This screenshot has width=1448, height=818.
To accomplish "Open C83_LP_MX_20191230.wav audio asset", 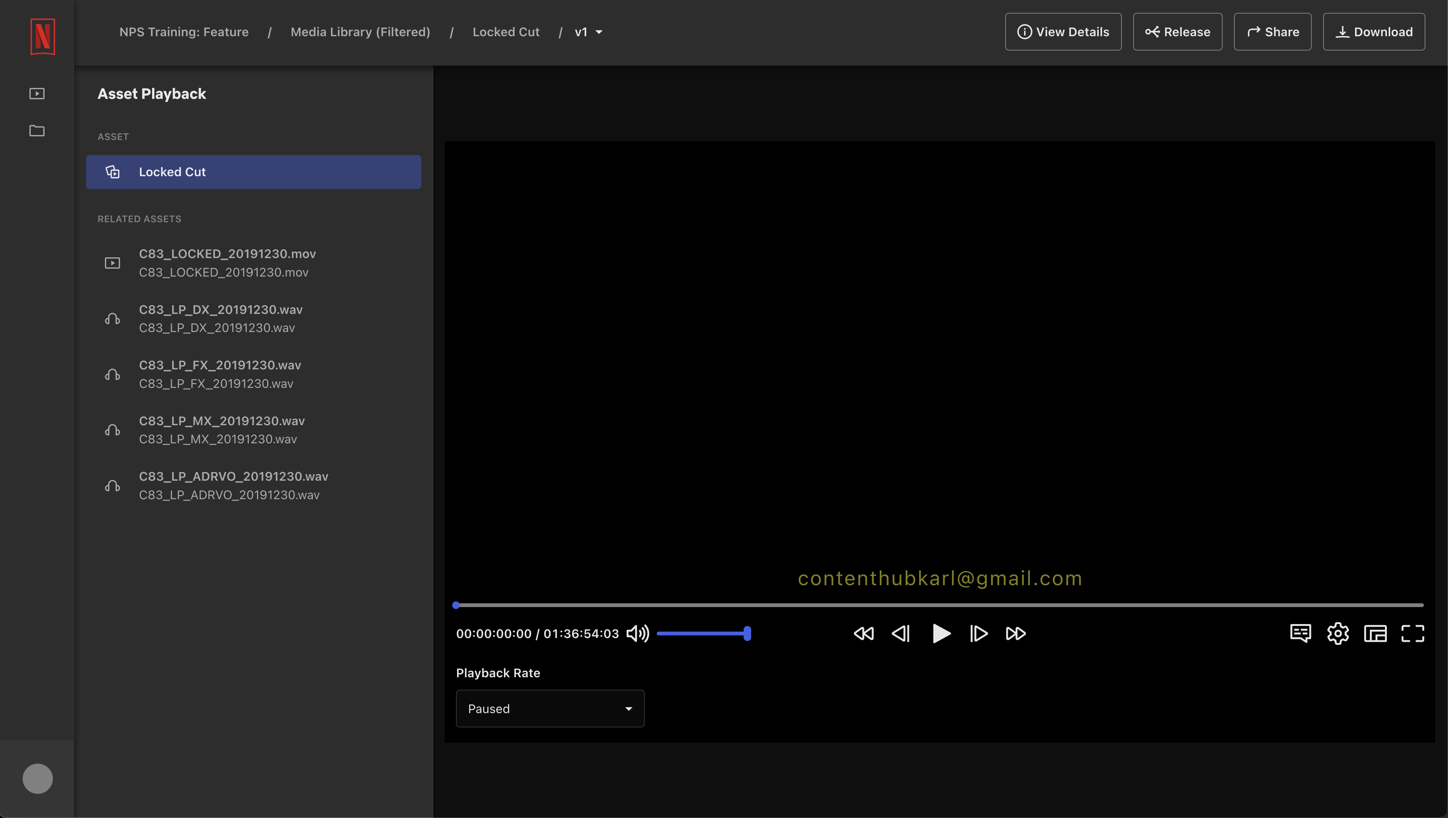I will [x=254, y=430].
